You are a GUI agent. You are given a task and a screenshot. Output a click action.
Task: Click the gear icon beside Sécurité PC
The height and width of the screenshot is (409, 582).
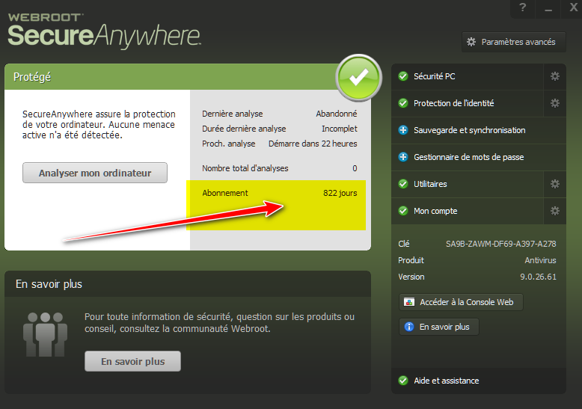(x=555, y=76)
